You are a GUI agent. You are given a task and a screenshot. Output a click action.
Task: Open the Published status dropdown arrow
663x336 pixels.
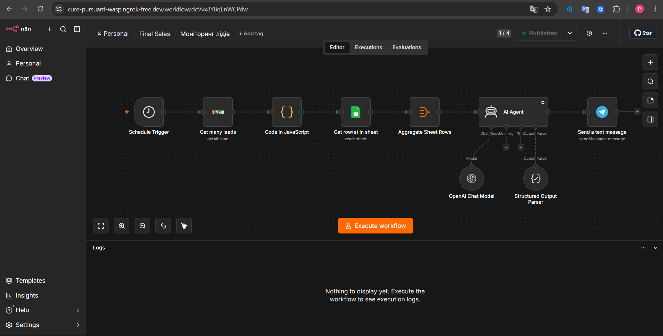570,33
